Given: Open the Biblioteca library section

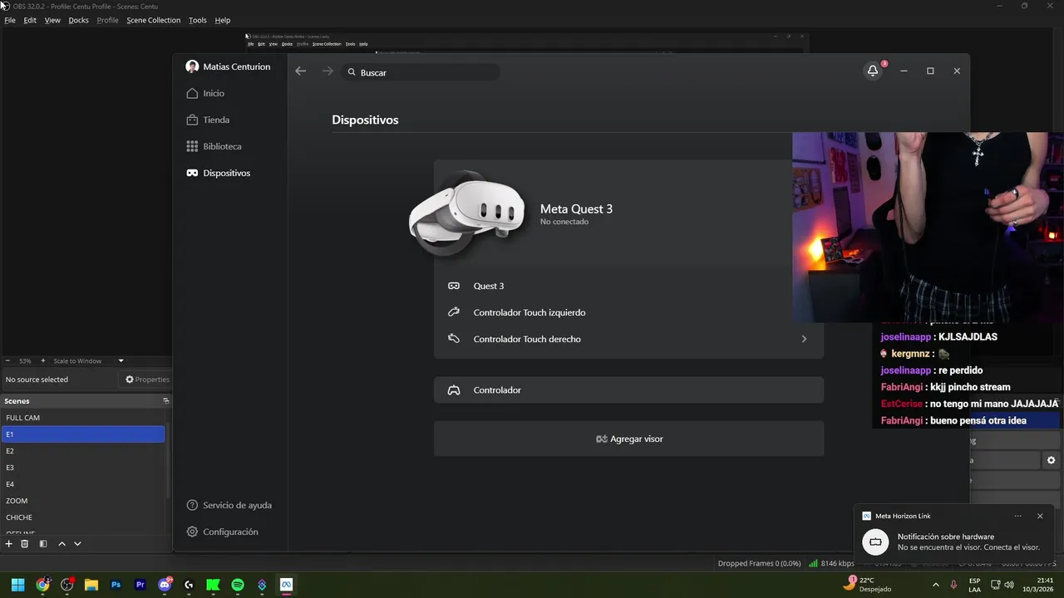Looking at the screenshot, I should coord(214,146).
